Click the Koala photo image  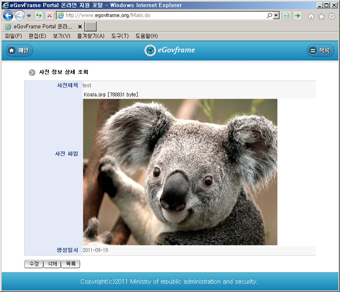coord(180,172)
